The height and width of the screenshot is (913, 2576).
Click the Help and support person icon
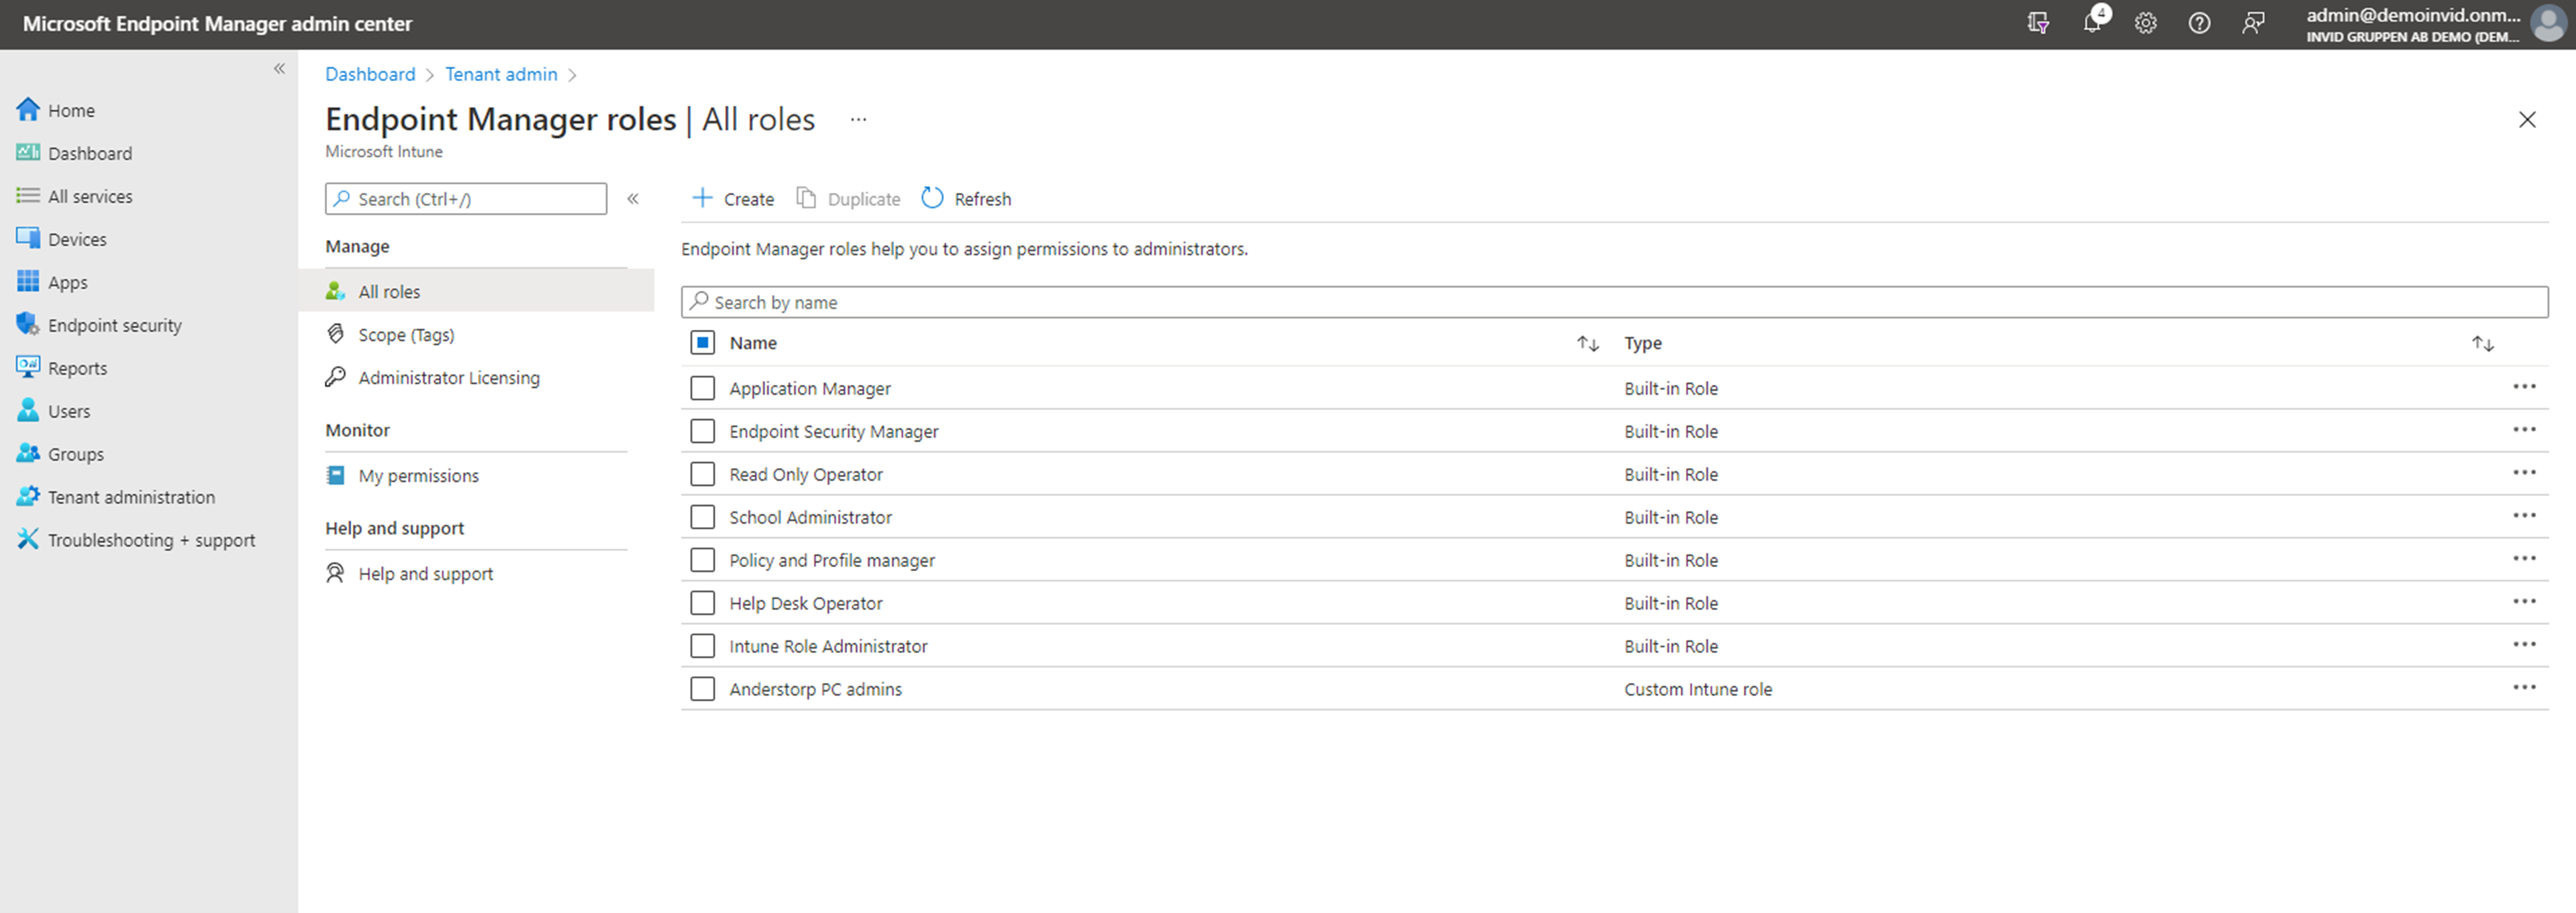[336, 573]
